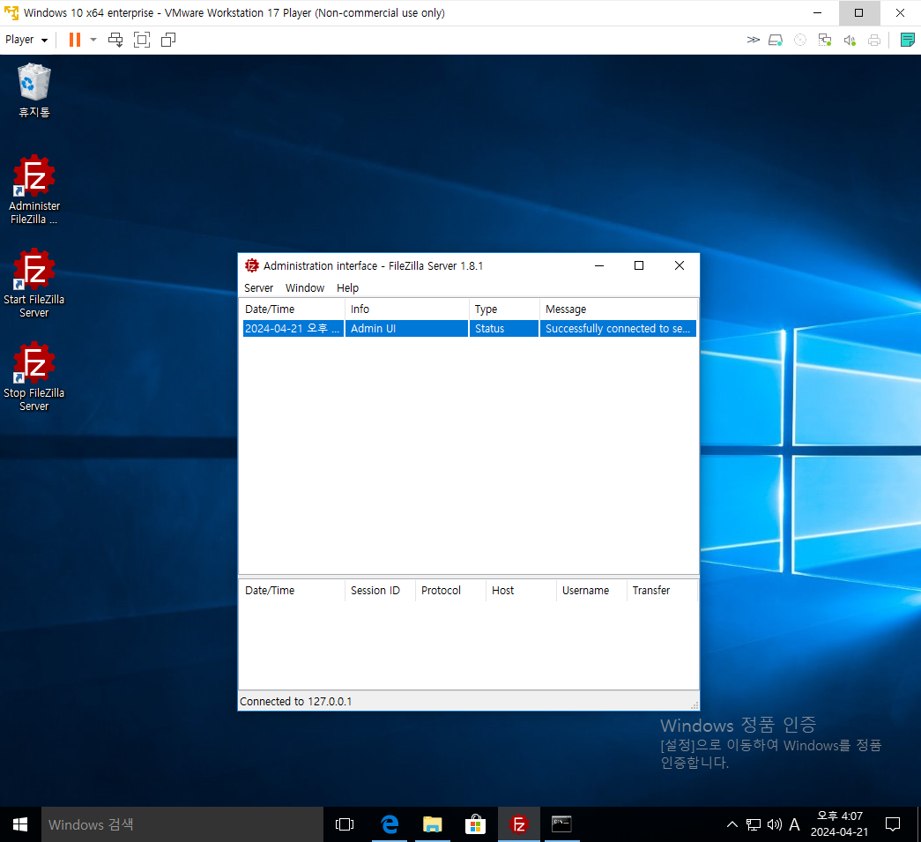Maximize the FileZilla Server administration window

(639, 265)
